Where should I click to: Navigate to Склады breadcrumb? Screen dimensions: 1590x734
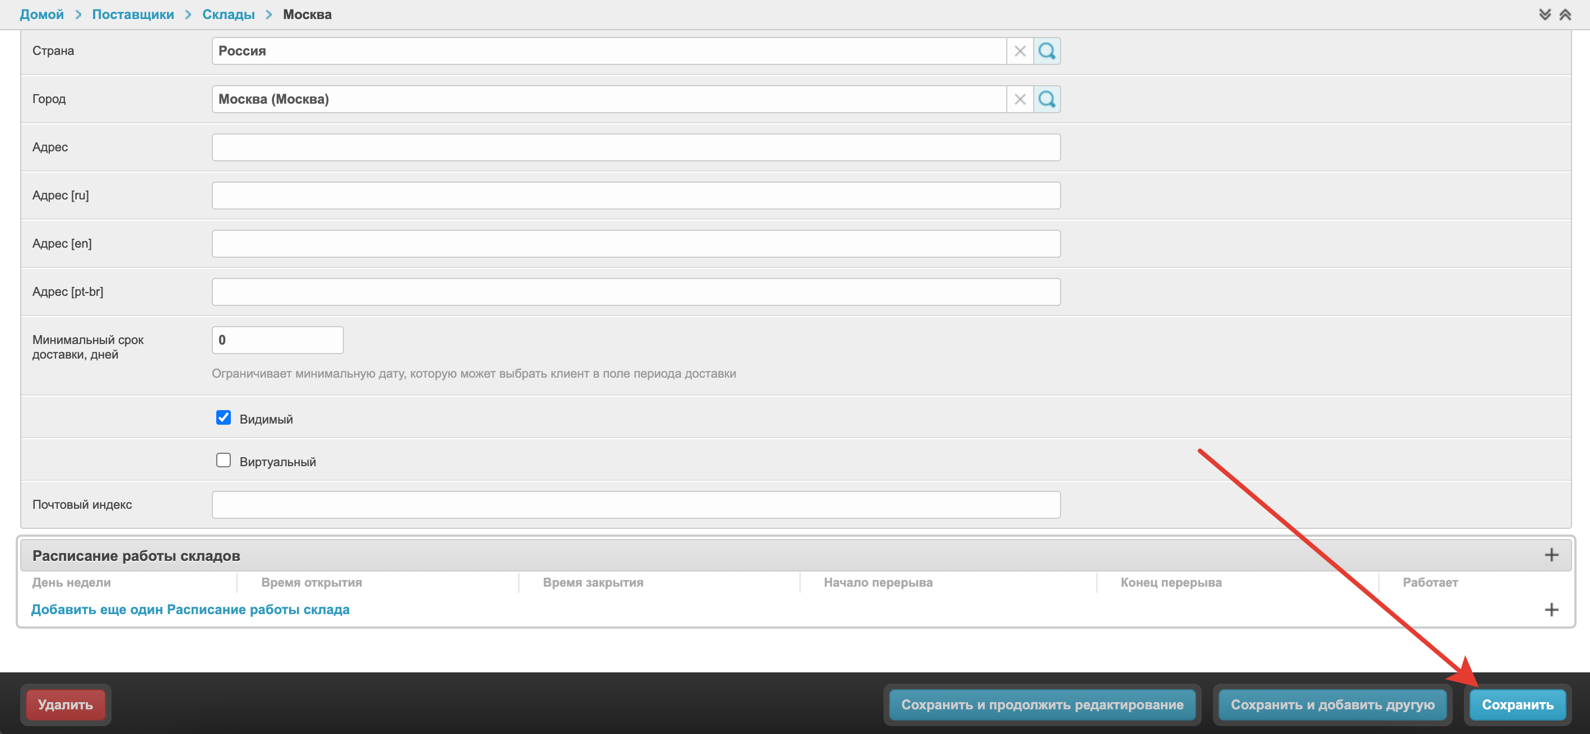tap(229, 15)
